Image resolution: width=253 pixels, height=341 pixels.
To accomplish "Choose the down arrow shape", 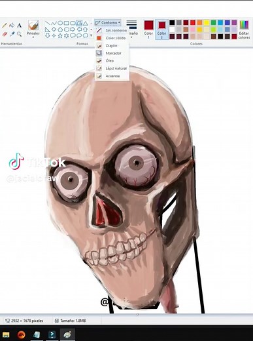I will (48, 35).
